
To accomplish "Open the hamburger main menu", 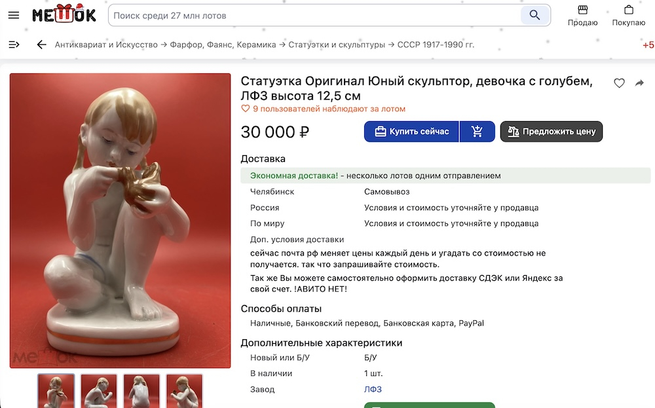I will tap(14, 16).
